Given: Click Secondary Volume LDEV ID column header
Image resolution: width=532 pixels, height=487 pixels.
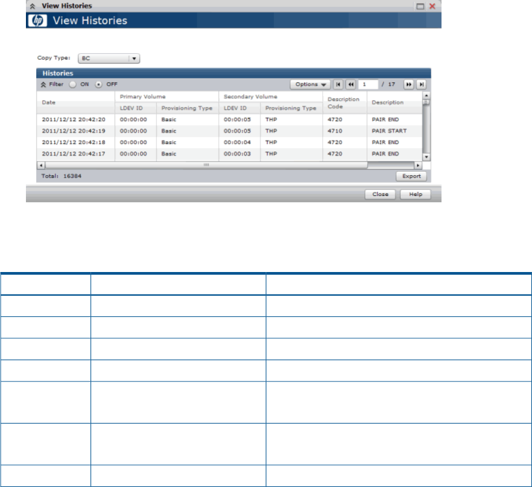Looking at the screenshot, I should [x=240, y=108].
